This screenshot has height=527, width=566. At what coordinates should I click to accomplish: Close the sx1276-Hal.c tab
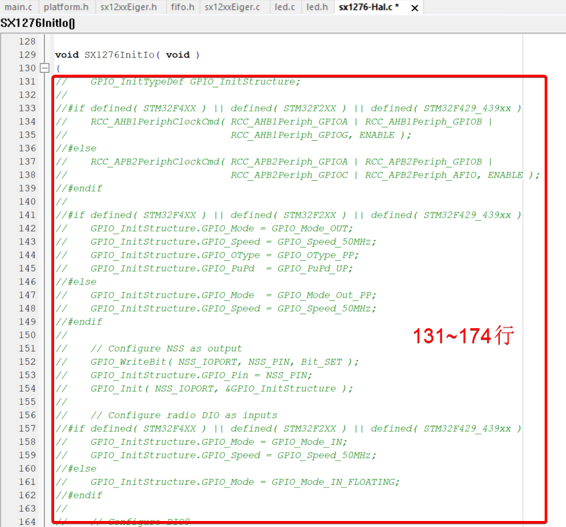tap(414, 8)
